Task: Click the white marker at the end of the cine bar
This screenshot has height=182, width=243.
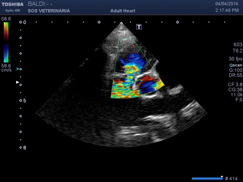Action: point(222,177)
